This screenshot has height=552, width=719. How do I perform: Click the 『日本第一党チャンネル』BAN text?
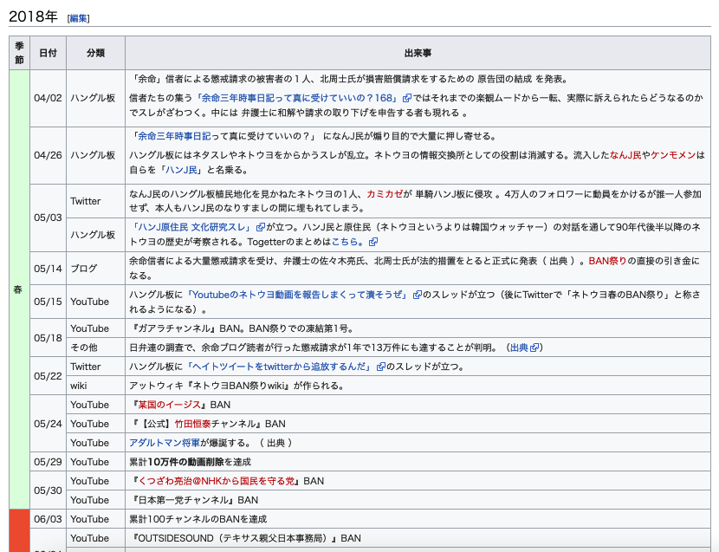pos(194,500)
